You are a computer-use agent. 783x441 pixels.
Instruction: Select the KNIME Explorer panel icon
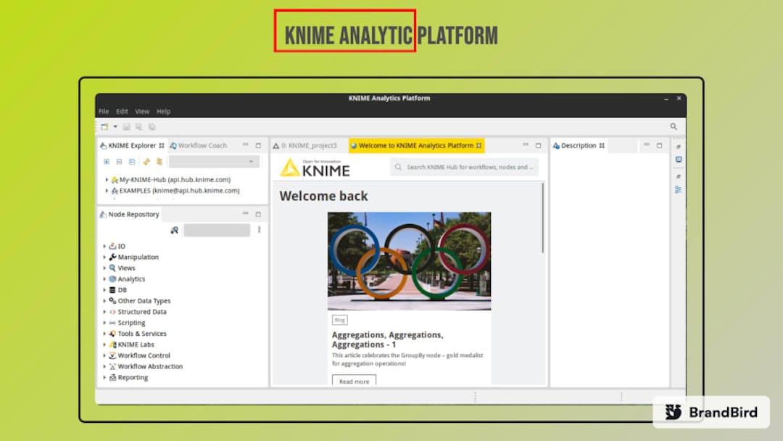(x=104, y=145)
